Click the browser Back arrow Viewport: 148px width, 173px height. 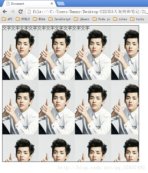tap(5, 11)
